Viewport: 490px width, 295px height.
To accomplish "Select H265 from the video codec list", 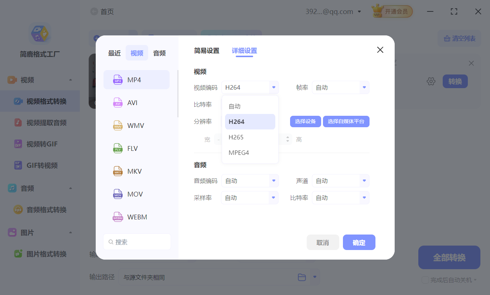I will pos(236,137).
